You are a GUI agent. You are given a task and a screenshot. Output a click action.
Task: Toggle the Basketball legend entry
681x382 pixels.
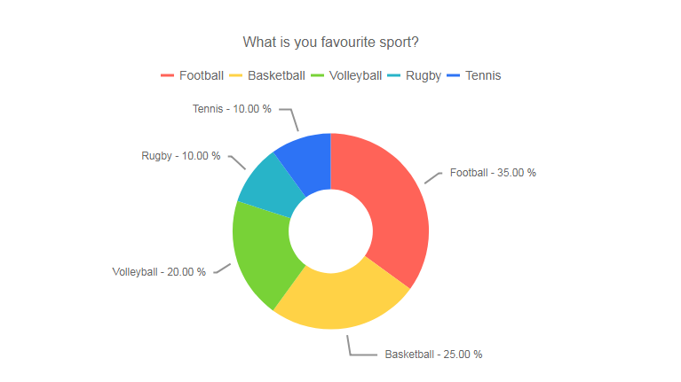(267, 75)
